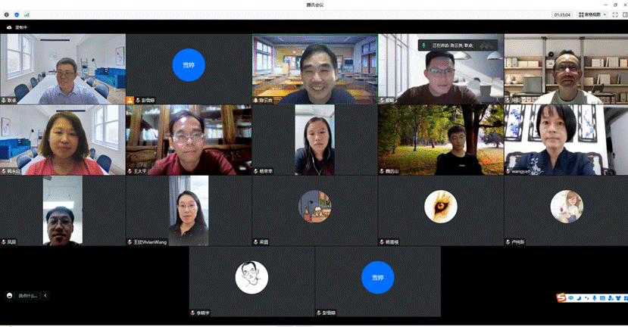Screen dimensions: 628x327
Task: Collapse the chat bar with arrow
Action: click(x=45, y=295)
